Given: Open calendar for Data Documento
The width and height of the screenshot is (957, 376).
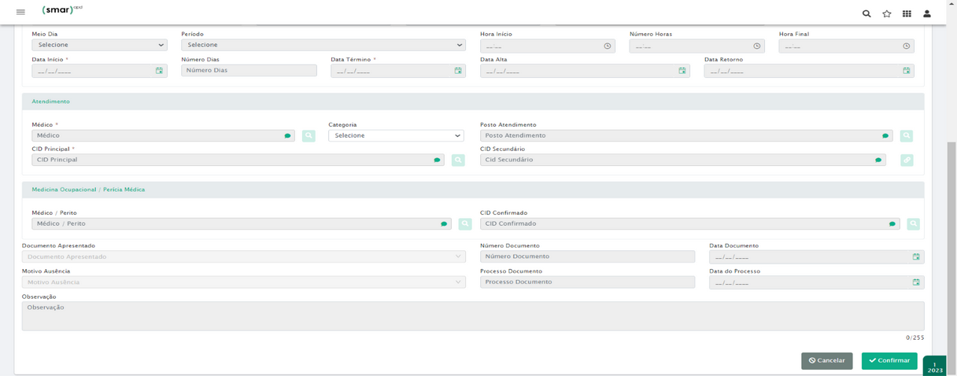Looking at the screenshot, I should click(x=916, y=256).
